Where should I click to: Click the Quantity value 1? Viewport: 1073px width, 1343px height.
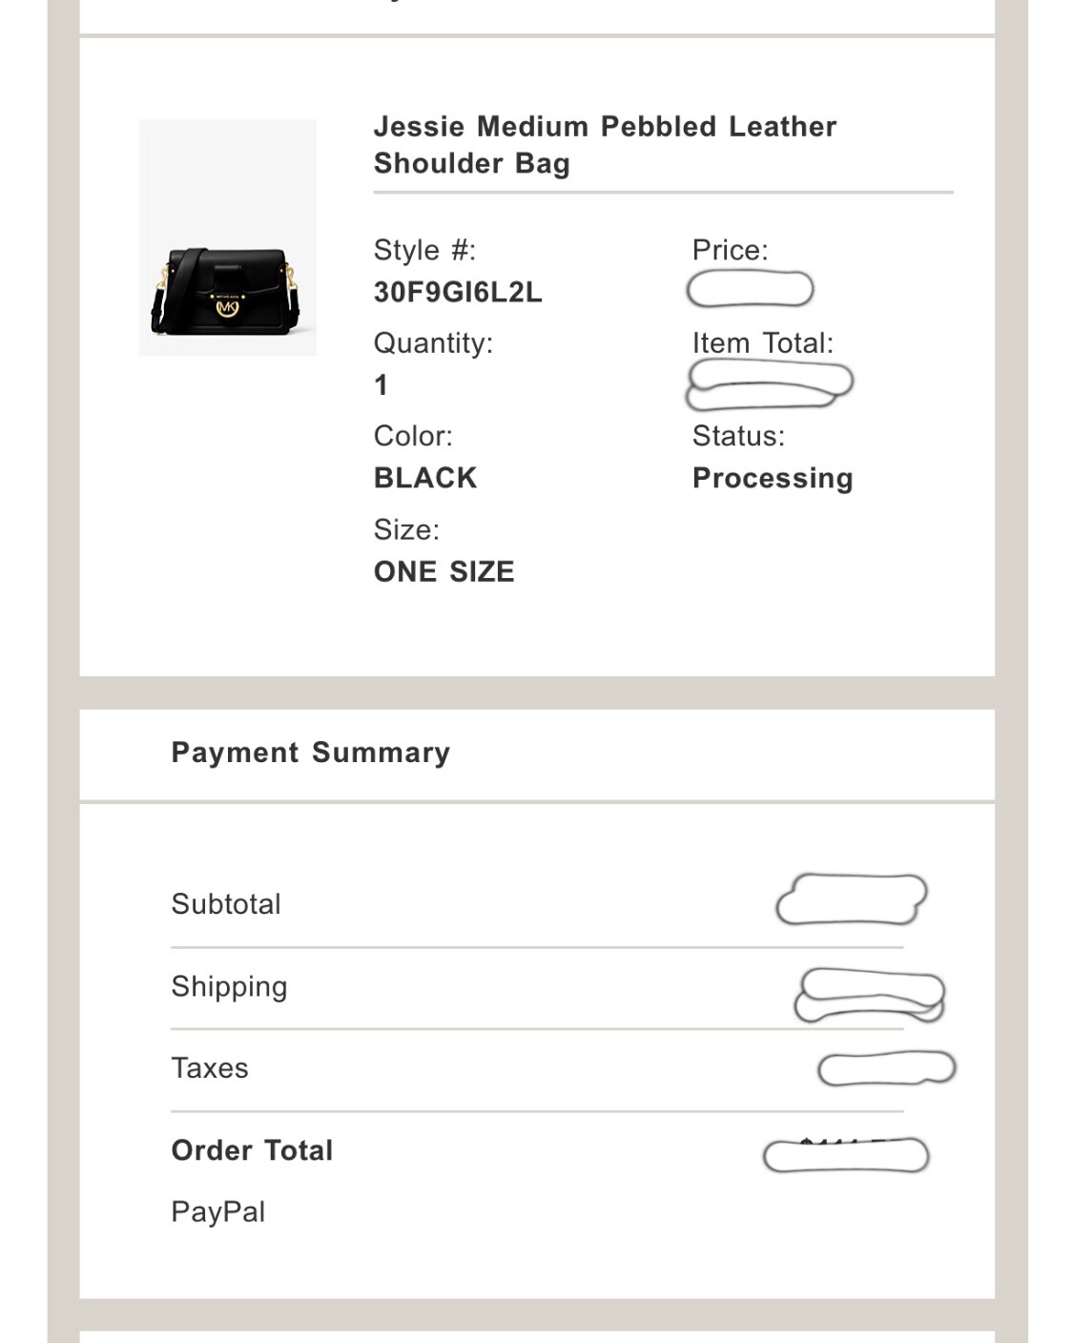(381, 385)
